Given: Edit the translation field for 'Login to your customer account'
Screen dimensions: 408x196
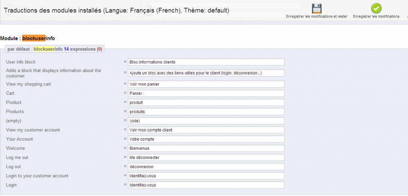Looking at the screenshot, I should (206, 176).
